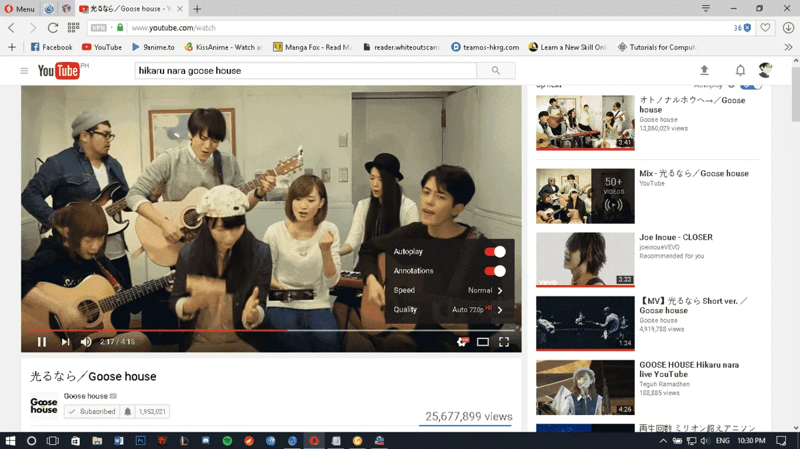
Task: Click the taskbar volume icon
Action: [x=705, y=441]
